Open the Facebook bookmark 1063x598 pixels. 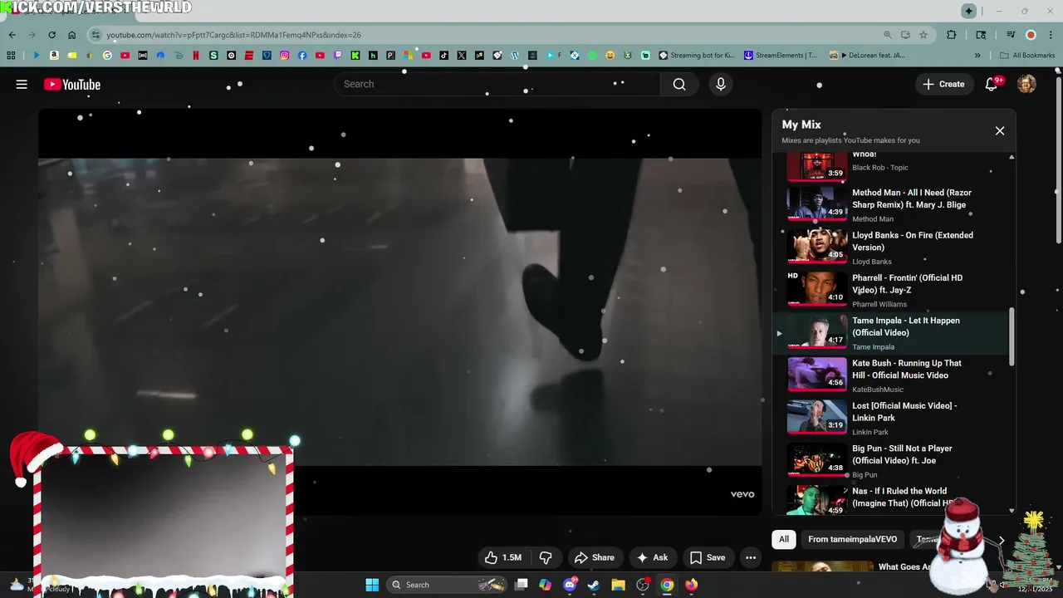click(x=302, y=56)
